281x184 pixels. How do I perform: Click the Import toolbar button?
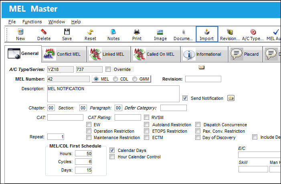pyautogui.click(x=207, y=34)
